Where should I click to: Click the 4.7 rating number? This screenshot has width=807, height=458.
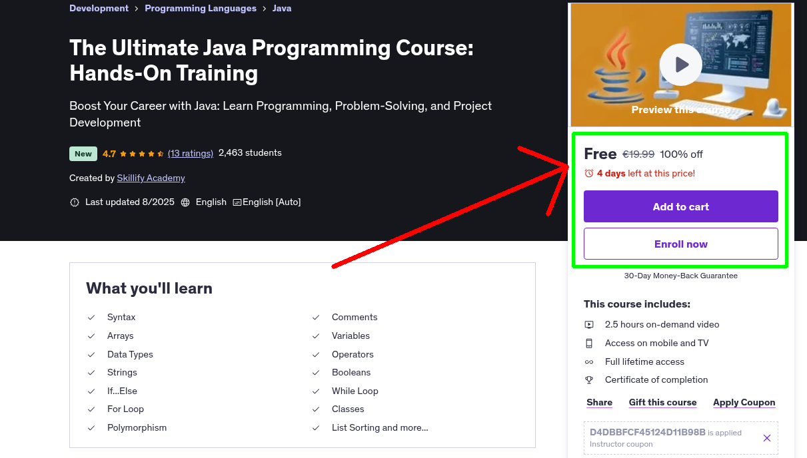point(109,154)
